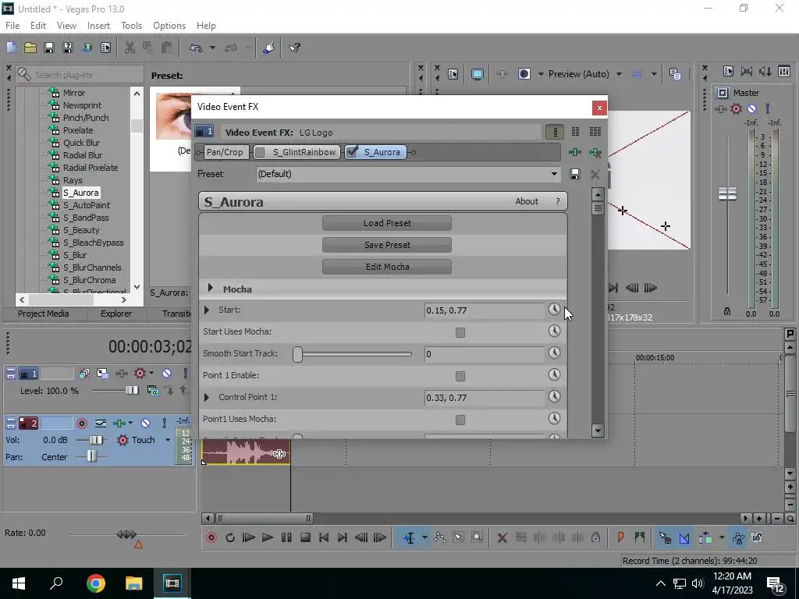799x599 pixels.
Task: Open a project with the folder icon
Action: pyautogui.click(x=30, y=48)
